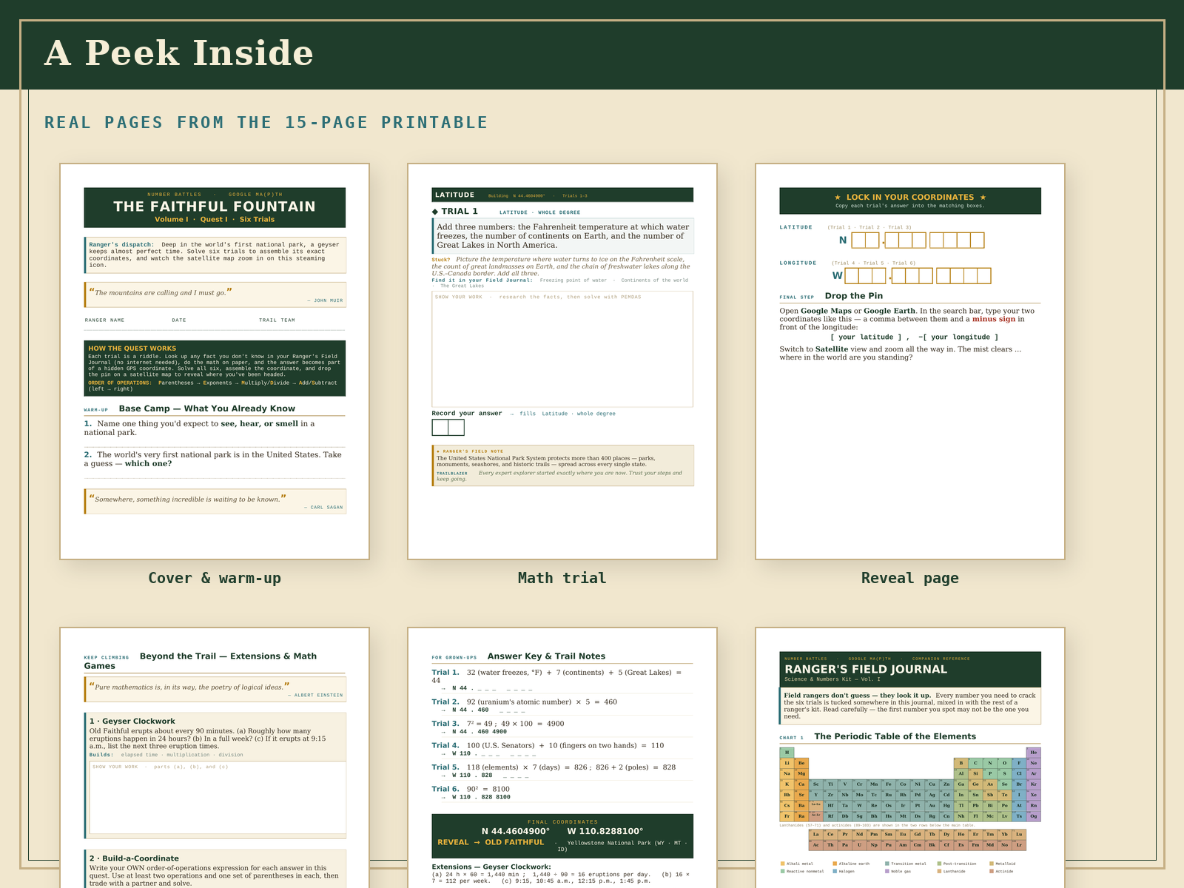Click 'Base Camp — What You Already Know' heading
Viewport: 1184px width, 888px height.
206,408
